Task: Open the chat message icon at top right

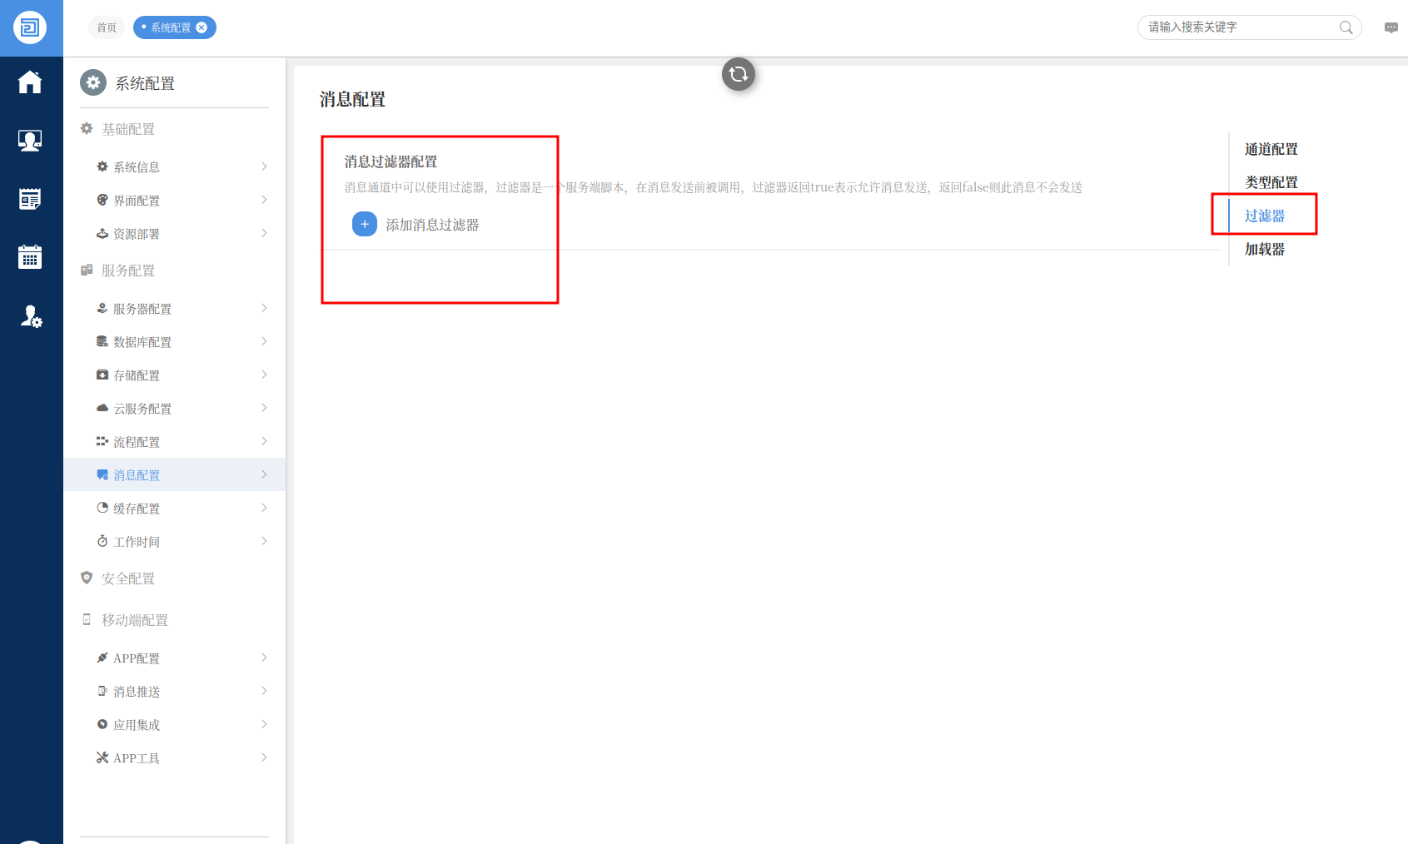Action: click(1391, 27)
